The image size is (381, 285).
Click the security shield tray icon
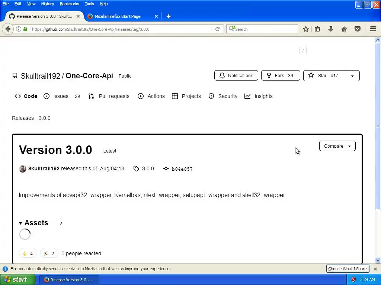point(353,280)
